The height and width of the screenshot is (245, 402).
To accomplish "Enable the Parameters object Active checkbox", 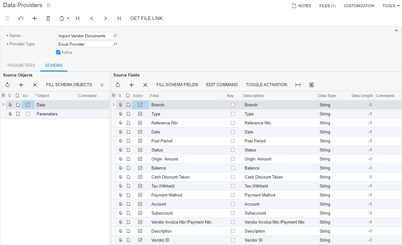I will [28, 114].
